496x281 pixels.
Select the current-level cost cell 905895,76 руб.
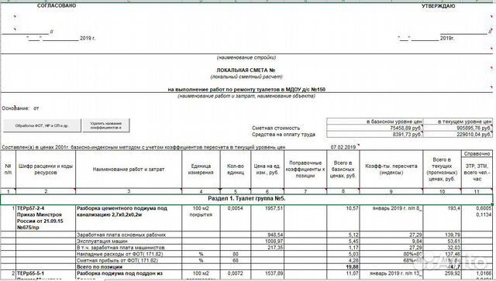458,128
